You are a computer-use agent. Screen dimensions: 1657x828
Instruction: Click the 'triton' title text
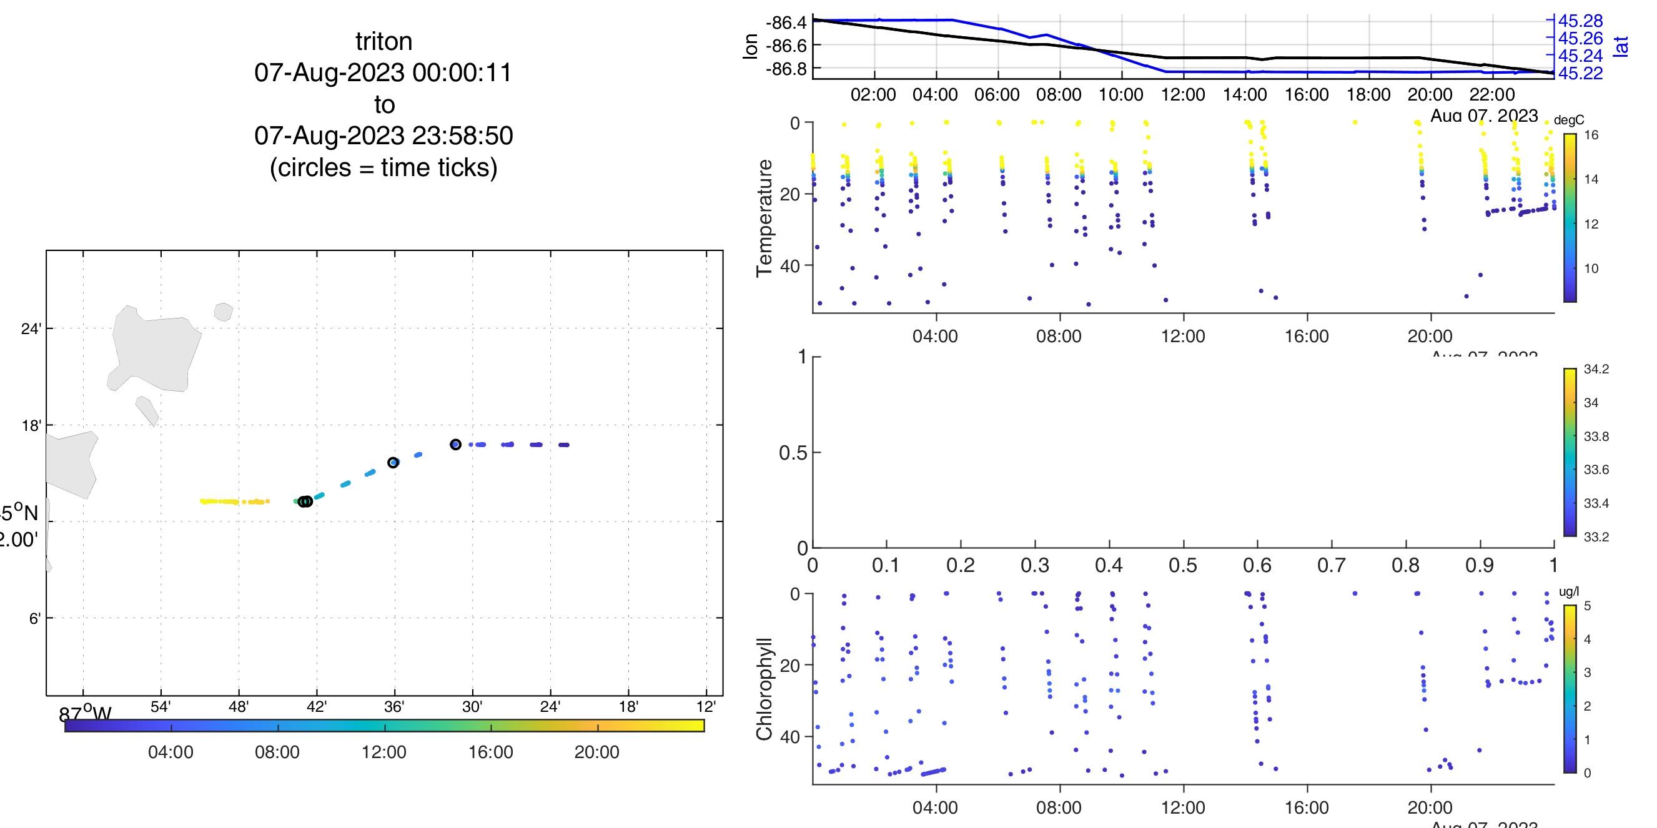(384, 41)
